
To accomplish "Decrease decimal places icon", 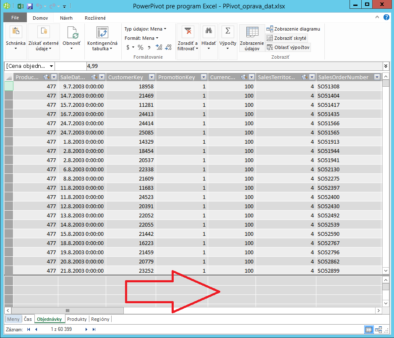I will pyautogui.click(x=168, y=47).
